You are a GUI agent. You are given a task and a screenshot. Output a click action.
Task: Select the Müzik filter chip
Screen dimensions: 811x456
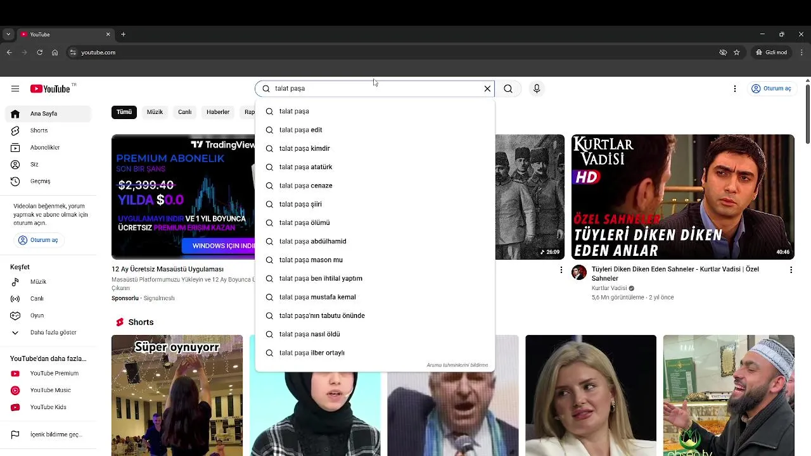155,112
